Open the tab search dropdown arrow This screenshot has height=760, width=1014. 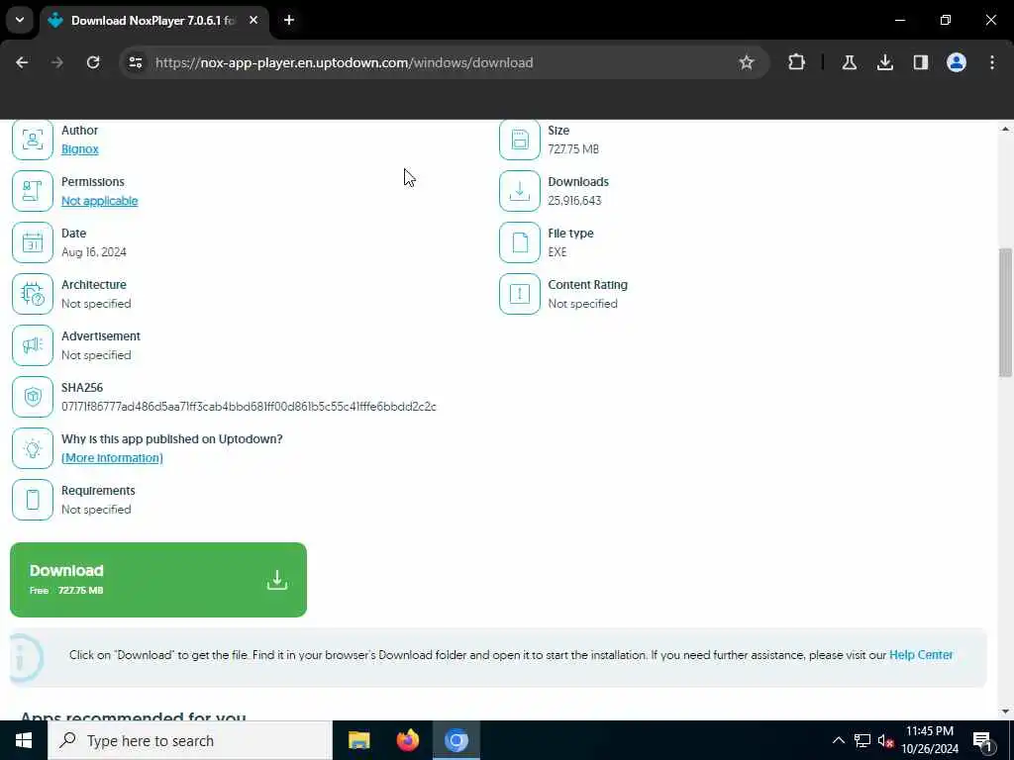pyautogui.click(x=20, y=20)
